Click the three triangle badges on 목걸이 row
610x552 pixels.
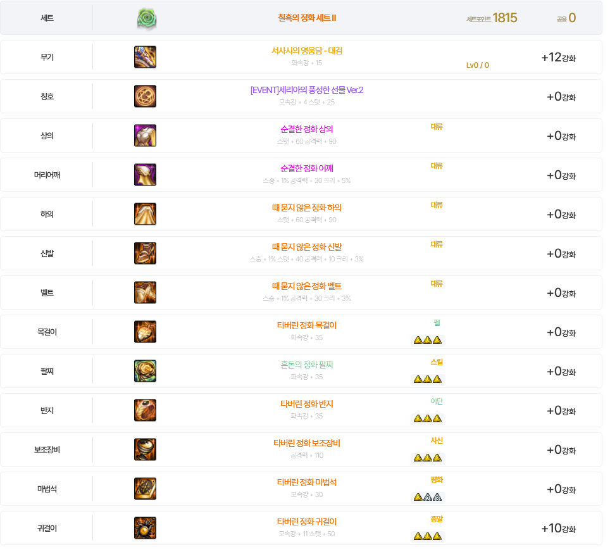pyautogui.click(x=428, y=340)
